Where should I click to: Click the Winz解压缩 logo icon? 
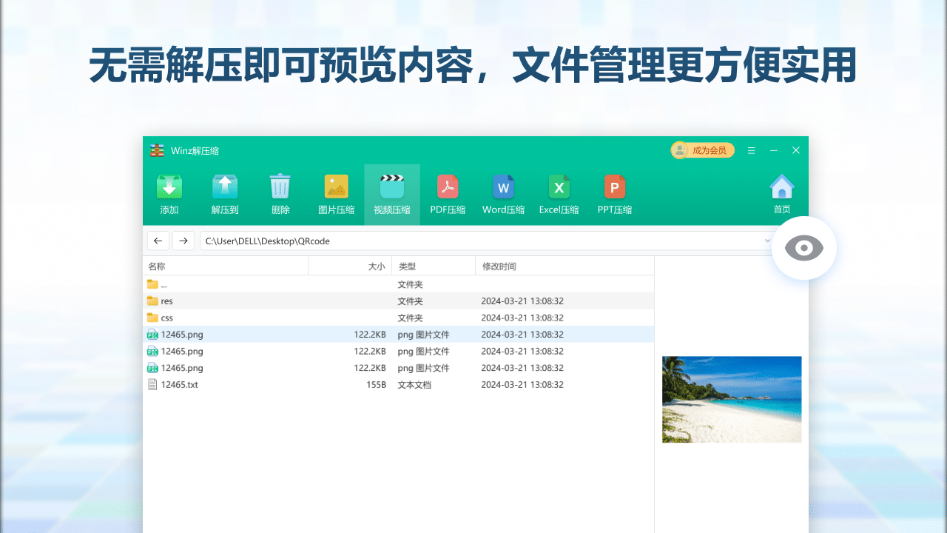(157, 150)
